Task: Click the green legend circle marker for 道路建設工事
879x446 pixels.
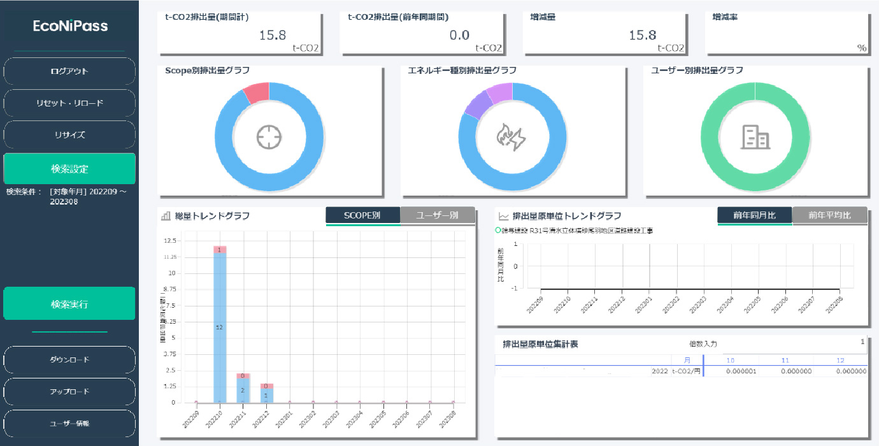Action: [x=497, y=231]
